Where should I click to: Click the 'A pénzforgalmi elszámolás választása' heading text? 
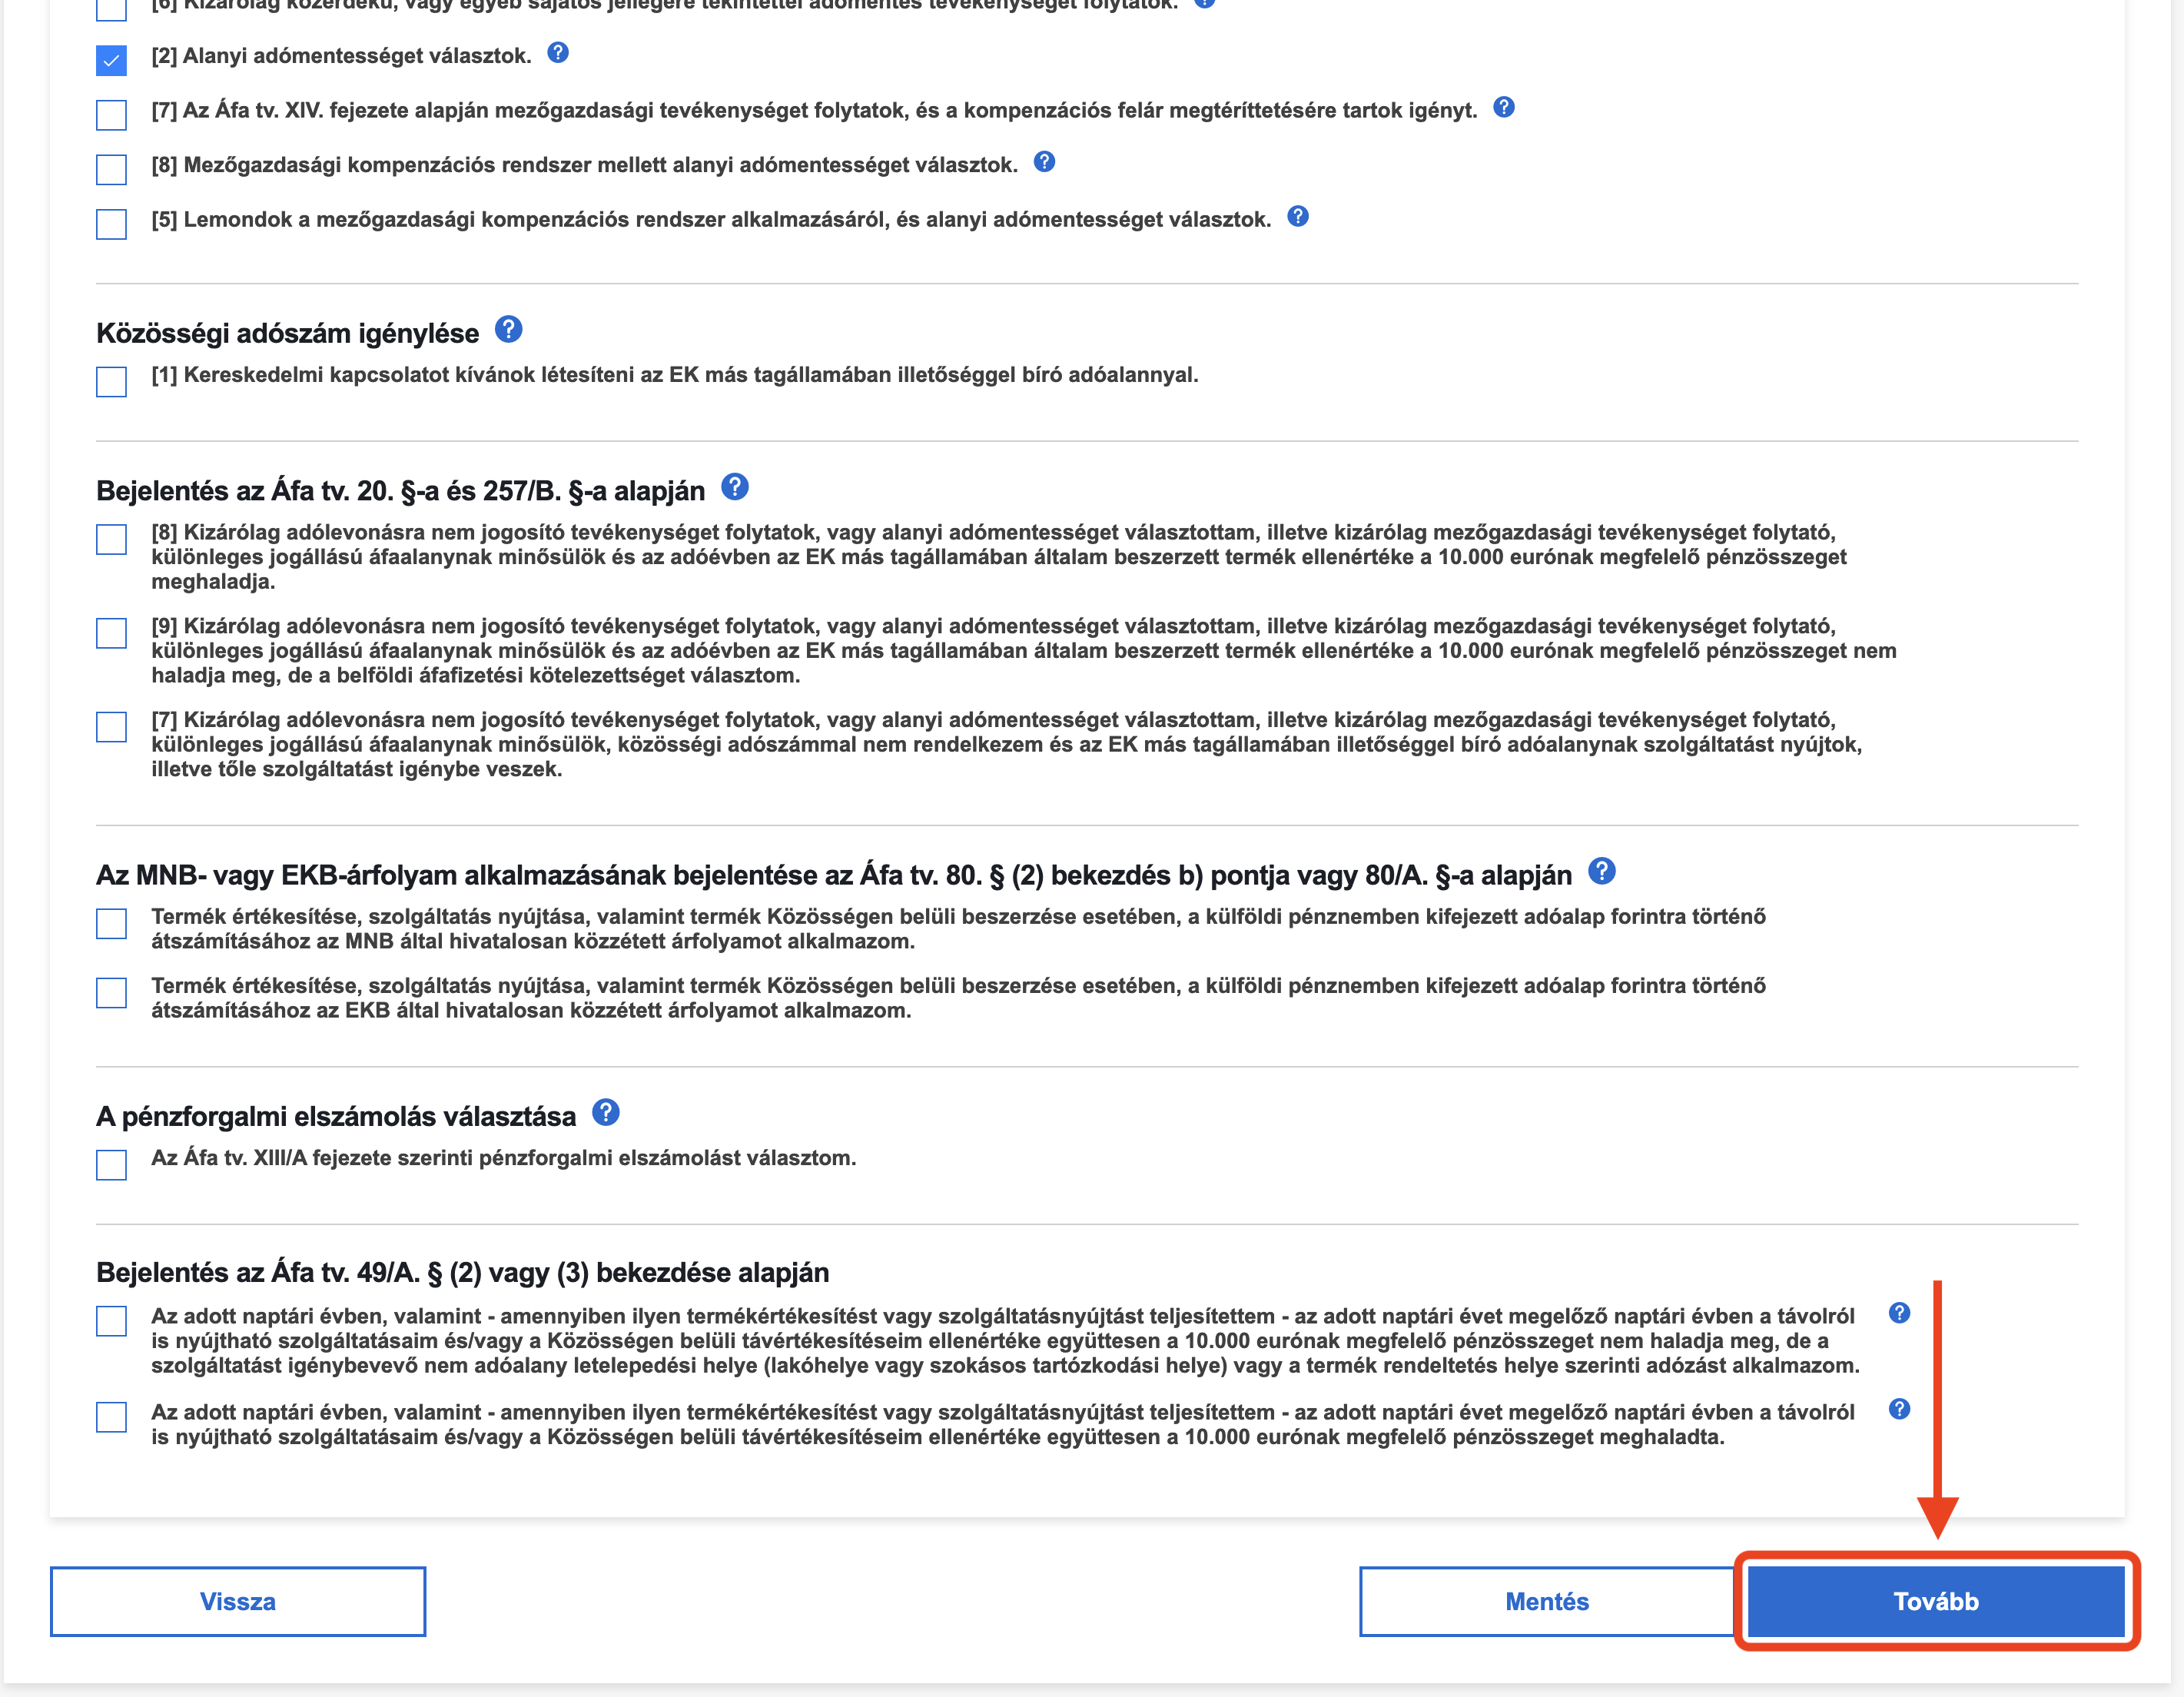tap(336, 1116)
